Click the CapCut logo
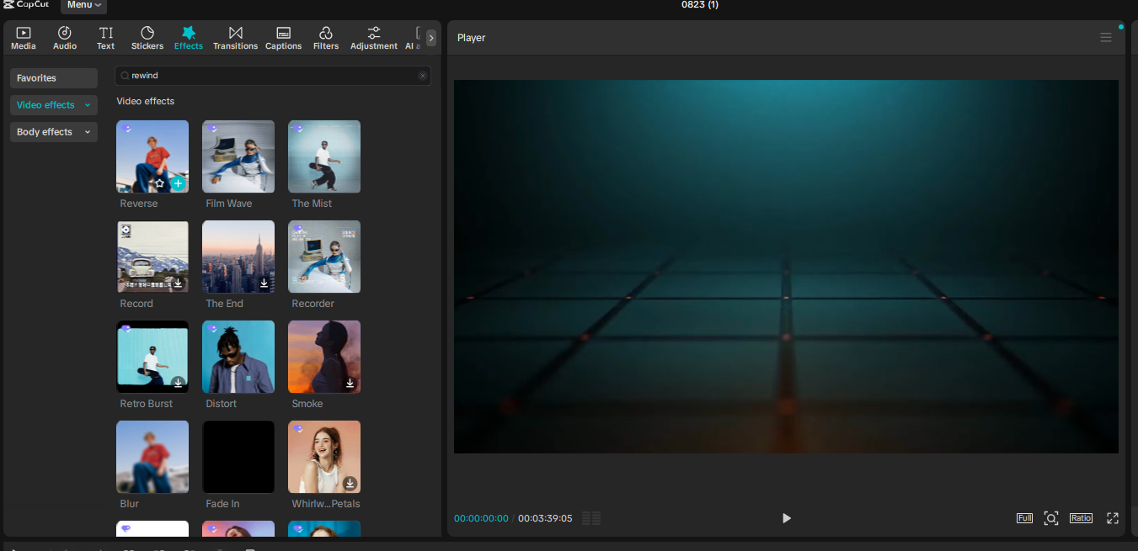1138x551 pixels. click(26, 4)
